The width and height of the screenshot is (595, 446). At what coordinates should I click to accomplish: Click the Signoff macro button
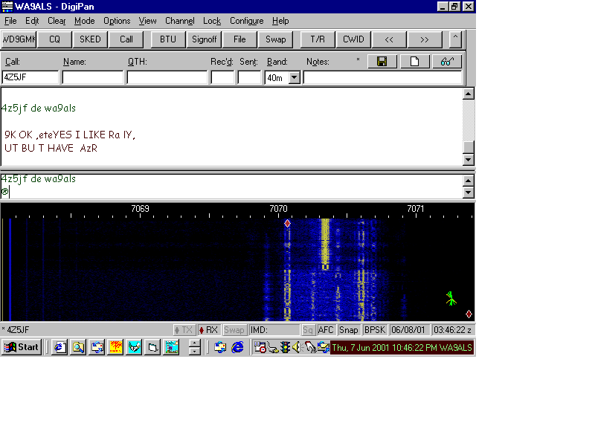204,39
